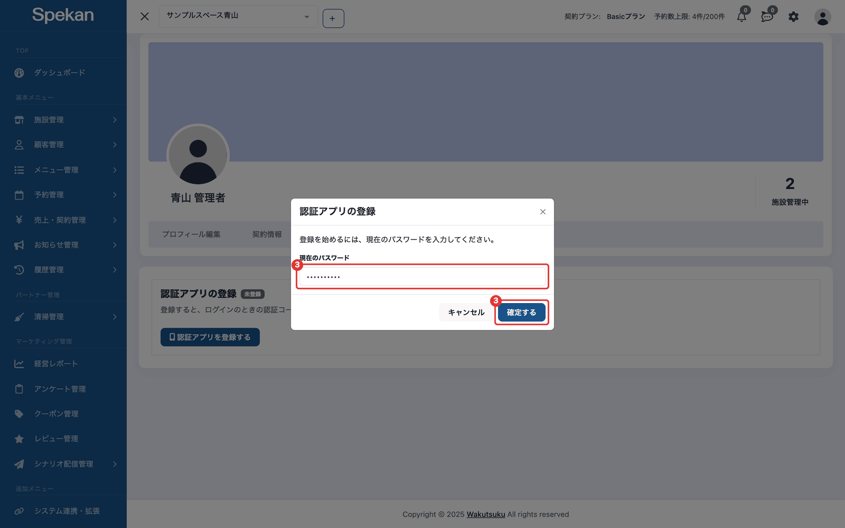Select ダッシュボード in the sidebar

pos(60,73)
